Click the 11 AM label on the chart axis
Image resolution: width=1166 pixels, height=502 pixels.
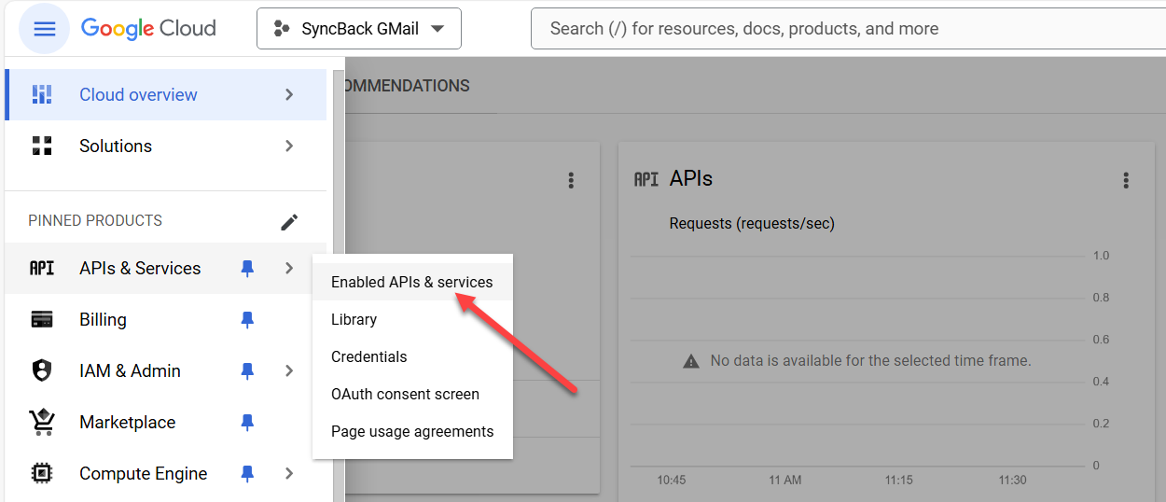tap(785, 481)
